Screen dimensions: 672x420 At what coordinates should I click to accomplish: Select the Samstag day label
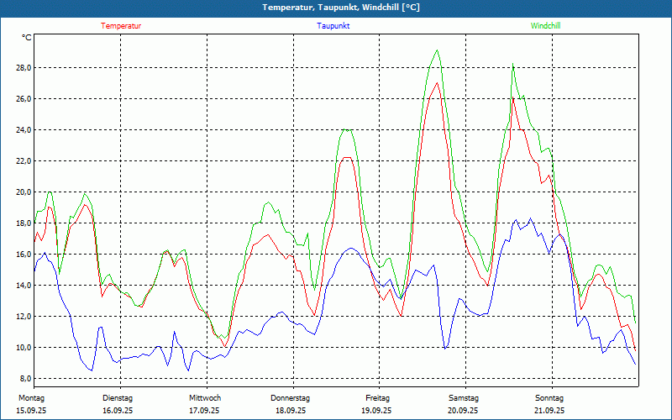[x=464, y=398]
